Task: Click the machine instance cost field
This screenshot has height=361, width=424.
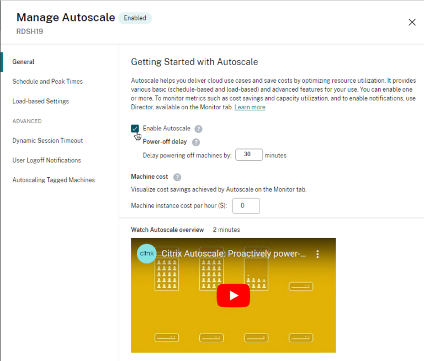Action: (x=246, y=206)
